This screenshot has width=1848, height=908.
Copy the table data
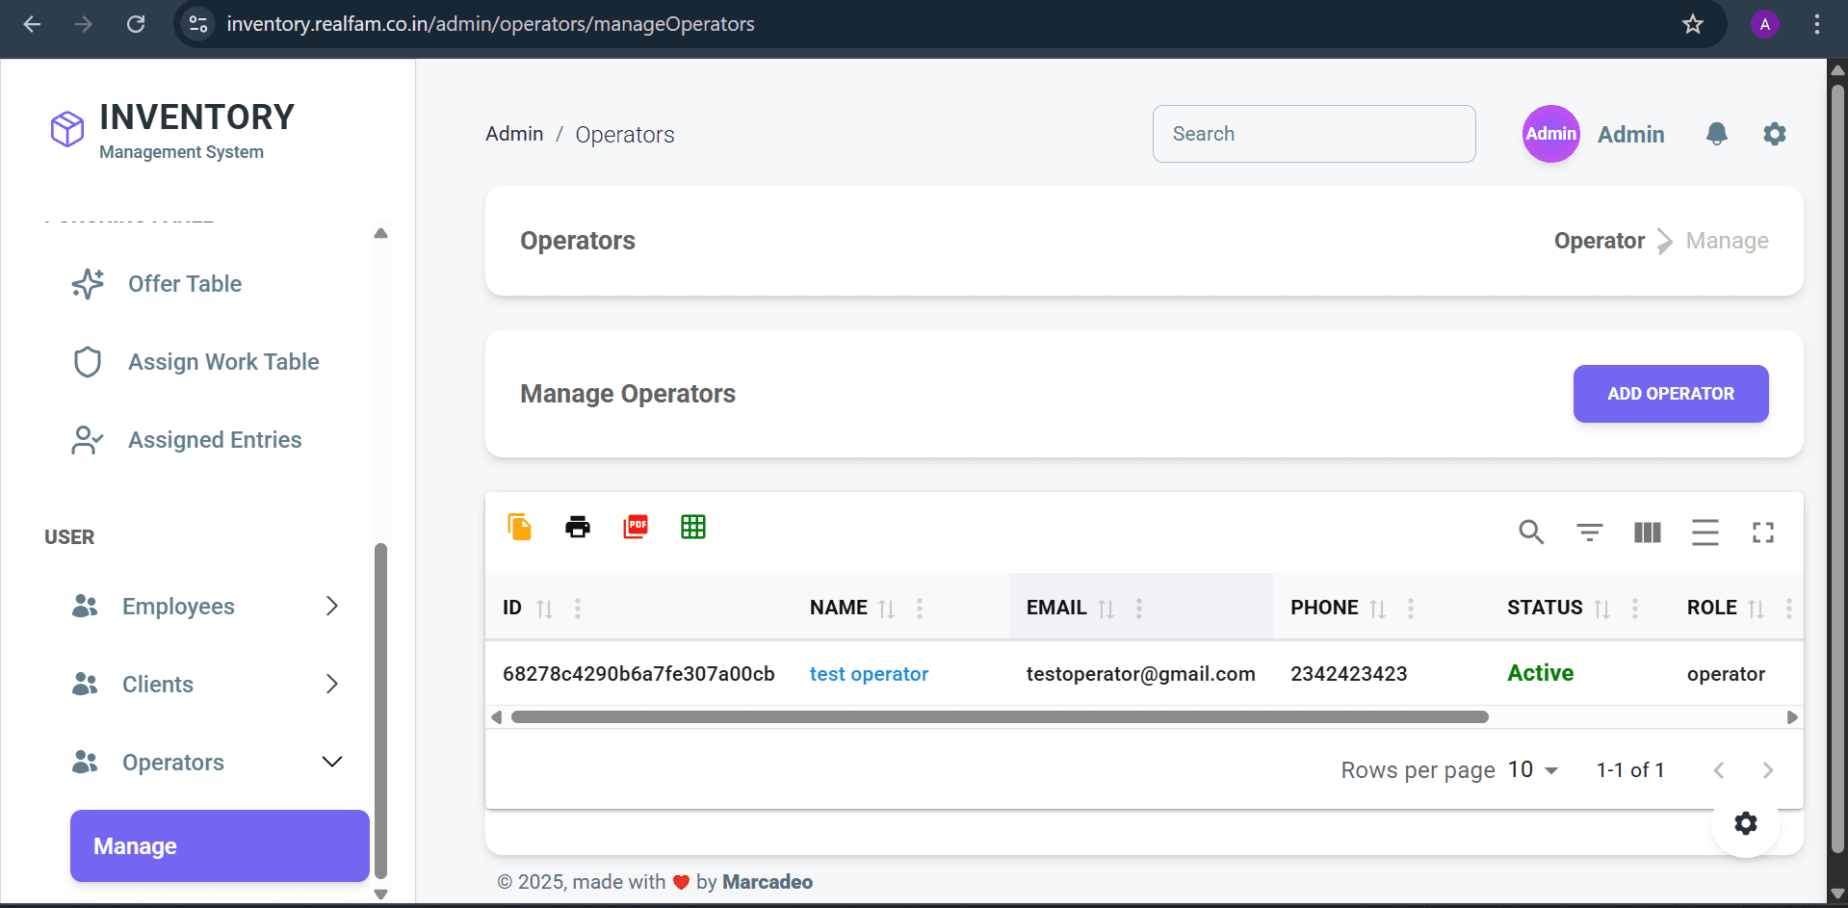point(519,527)
